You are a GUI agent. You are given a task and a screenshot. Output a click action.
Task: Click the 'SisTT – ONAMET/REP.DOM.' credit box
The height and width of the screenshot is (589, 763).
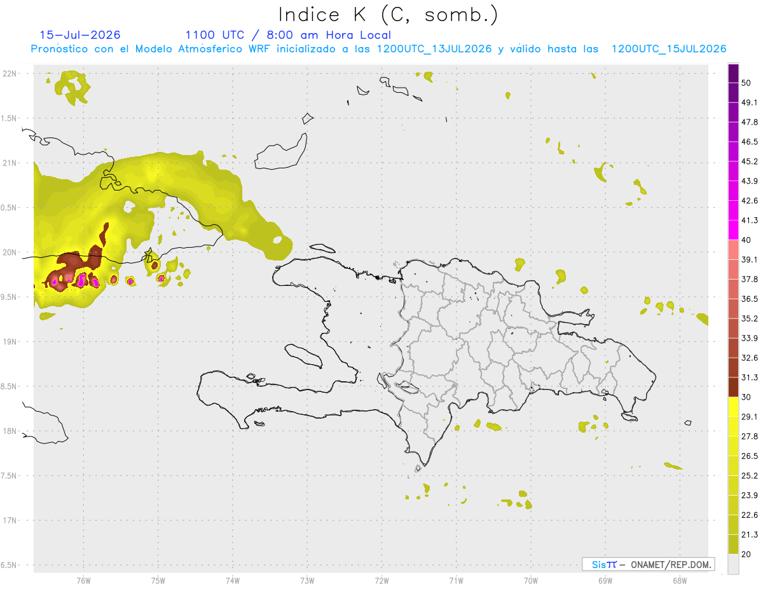[649, 564]
